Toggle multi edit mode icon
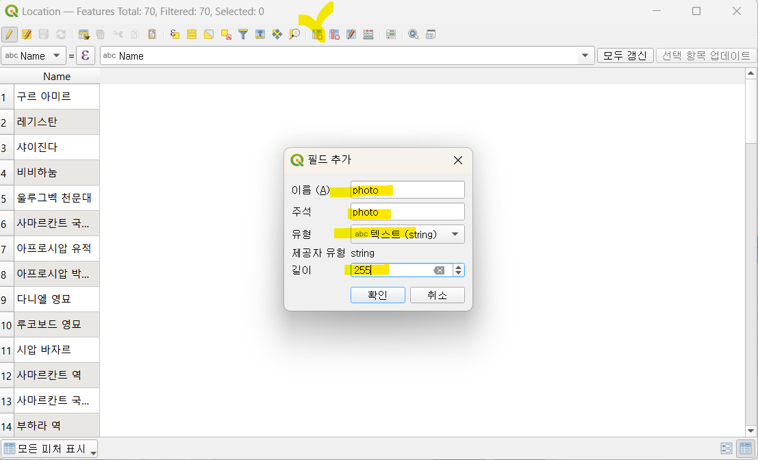758x460 pixels. [27, 34]
